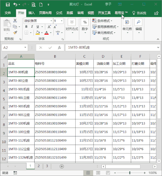Toggle Bold formatting
This screenshot has width=162, height=176.
(x=26, y=27)
